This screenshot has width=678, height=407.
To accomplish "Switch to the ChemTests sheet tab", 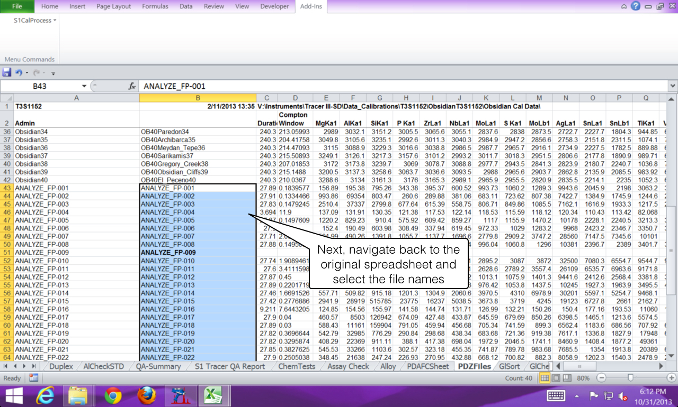I will click(297, 366).
